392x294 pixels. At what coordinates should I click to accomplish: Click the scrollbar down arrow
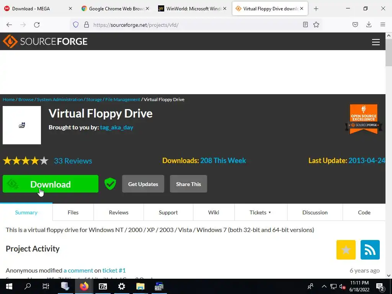point(389,276)
